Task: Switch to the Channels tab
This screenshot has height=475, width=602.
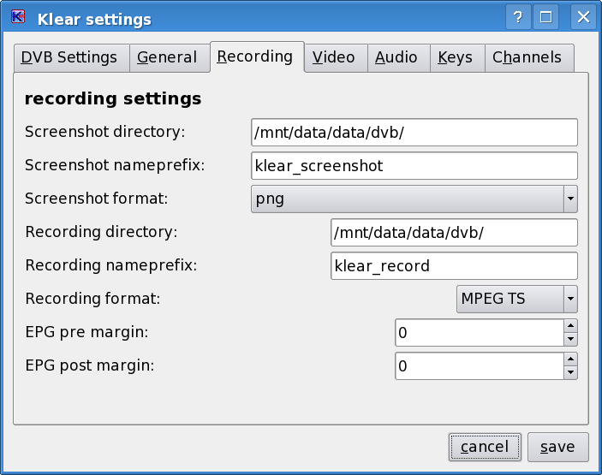Action: pos(527,57)
